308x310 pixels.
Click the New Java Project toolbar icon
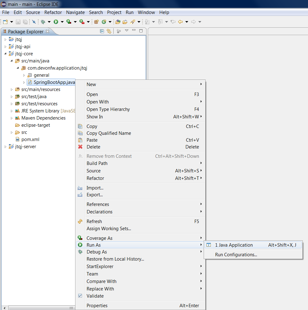click(x=97, y=22)
